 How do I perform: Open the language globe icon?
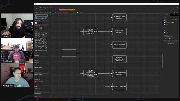pyautogui.click(x=177, y=8)
